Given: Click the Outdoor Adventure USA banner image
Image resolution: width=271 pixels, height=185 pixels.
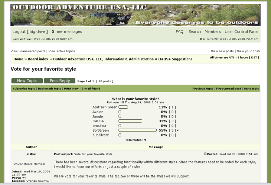Looking at the screenshot, I should [x=135, y=15].
